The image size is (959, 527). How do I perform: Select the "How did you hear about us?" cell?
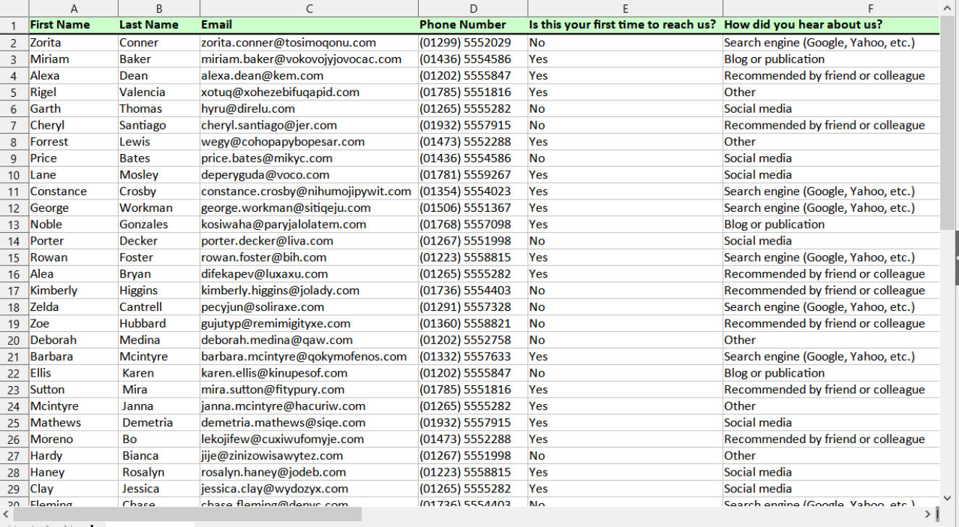pos(831,25)
